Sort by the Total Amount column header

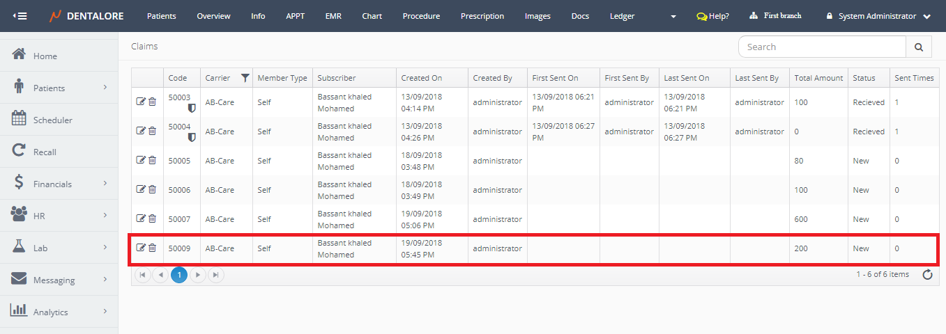click(818, 78)
